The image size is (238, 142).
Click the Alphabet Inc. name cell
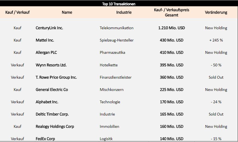coord(47,102)
